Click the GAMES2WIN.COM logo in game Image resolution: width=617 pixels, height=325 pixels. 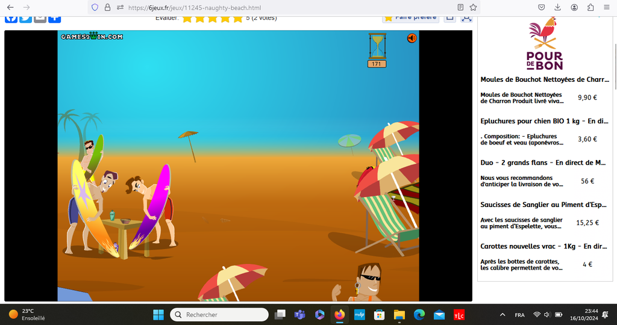click(92, 36)
